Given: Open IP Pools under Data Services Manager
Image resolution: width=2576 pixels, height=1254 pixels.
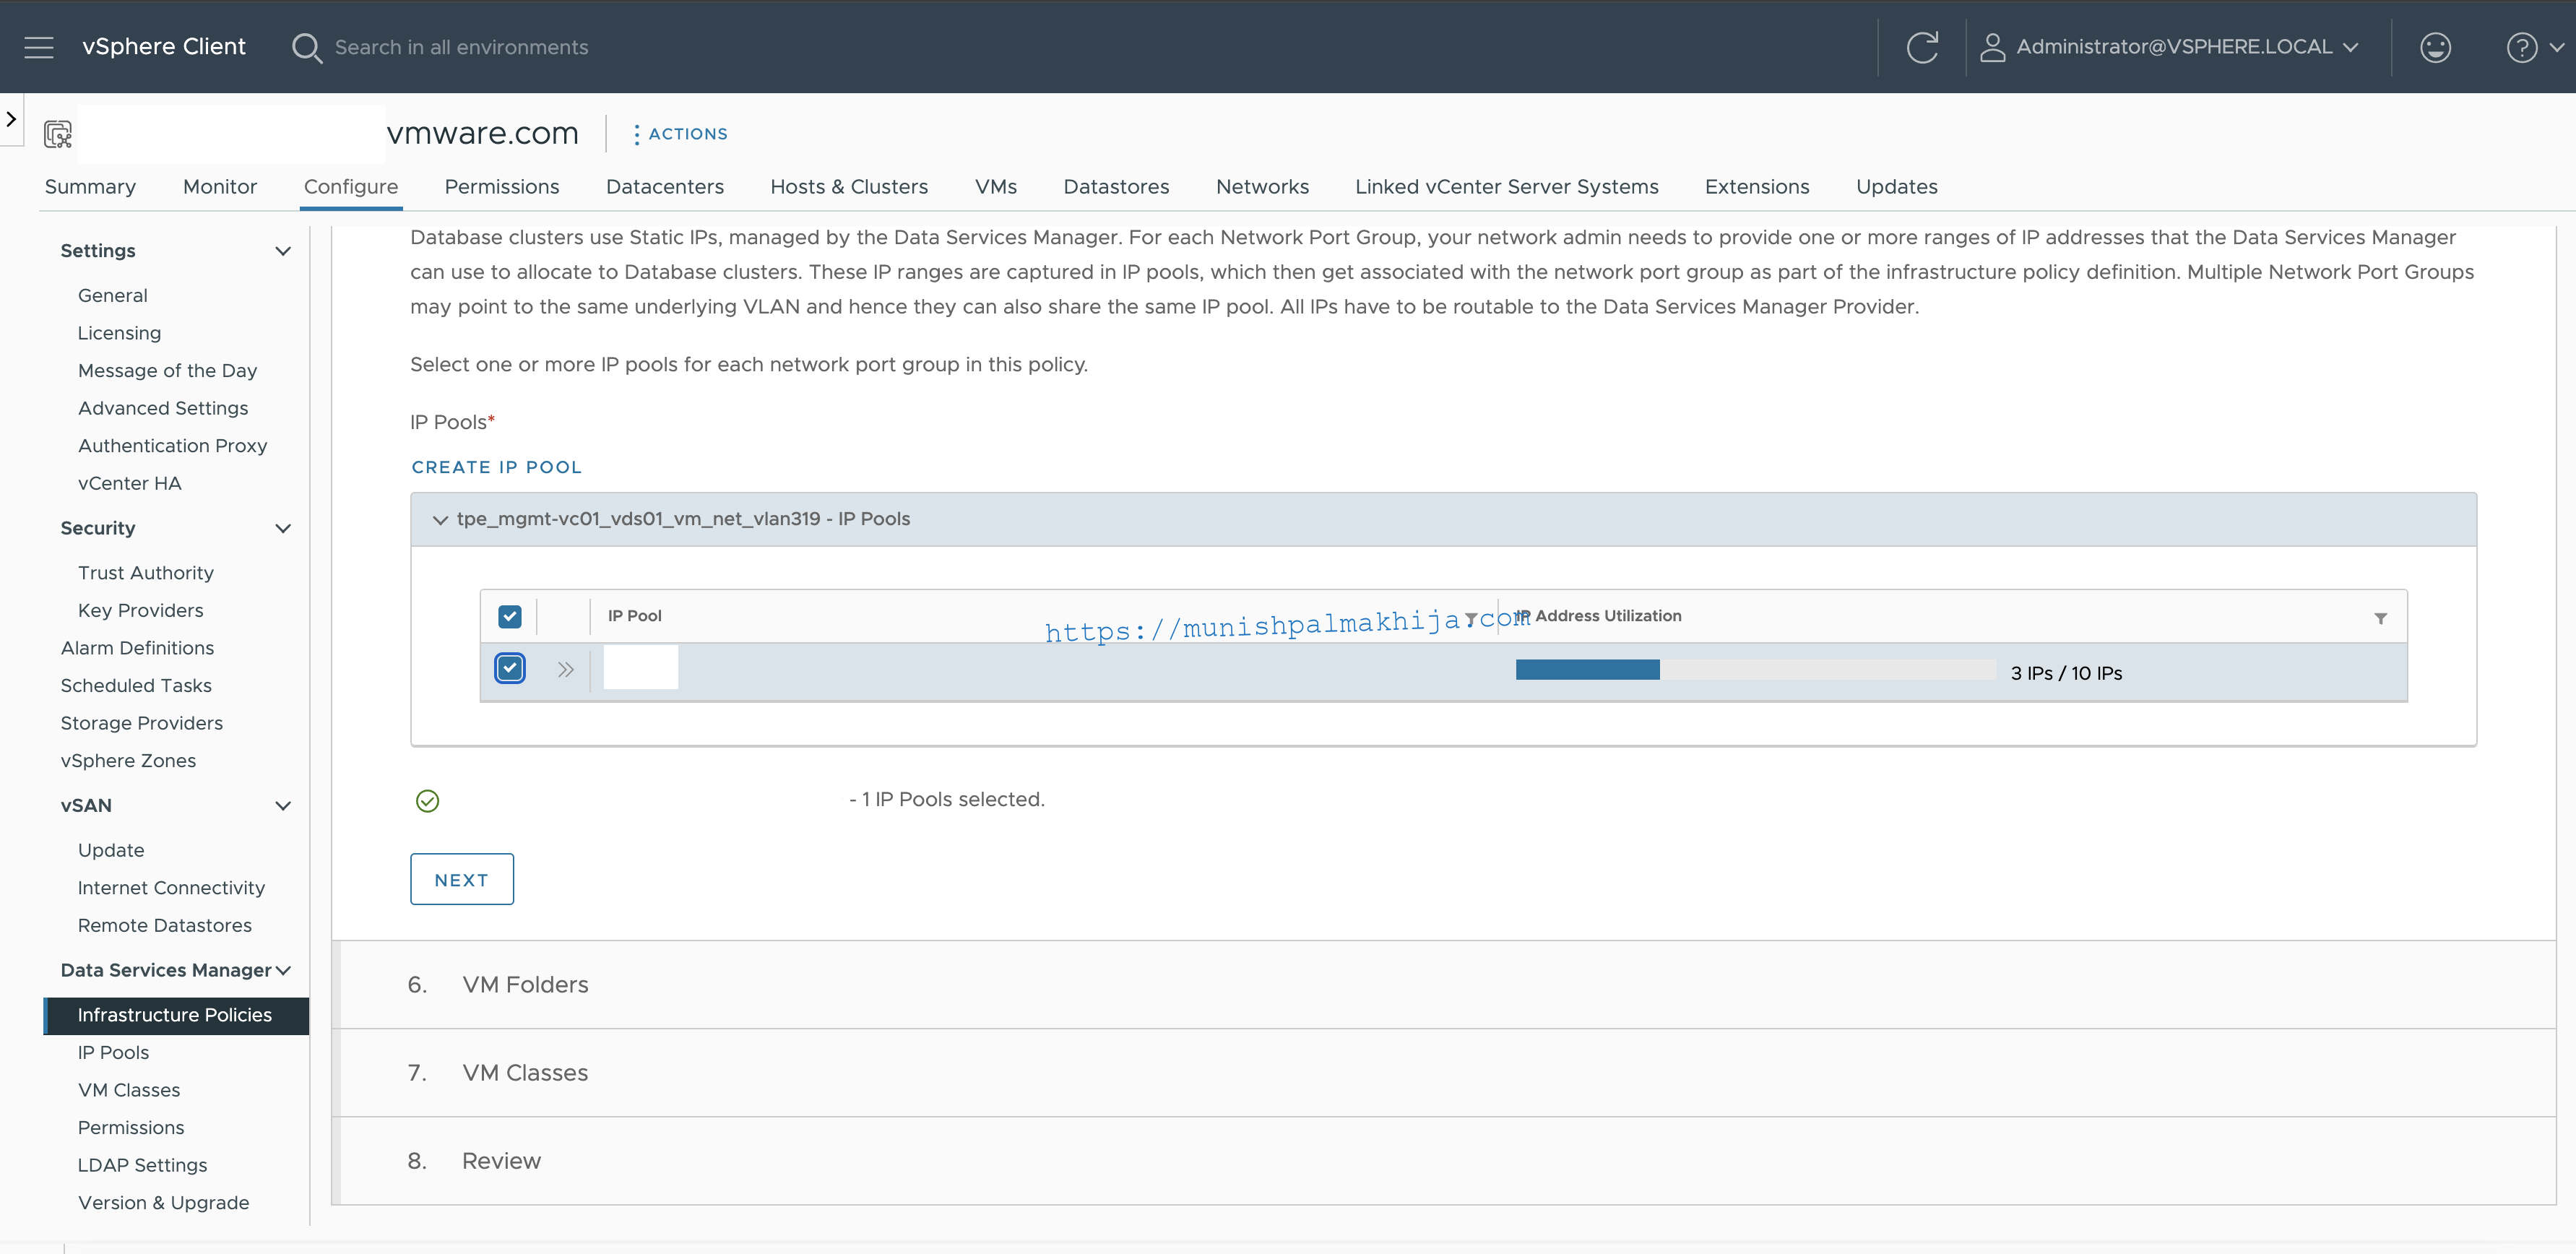Looking at the screenshot, I should pos(113,1053).
